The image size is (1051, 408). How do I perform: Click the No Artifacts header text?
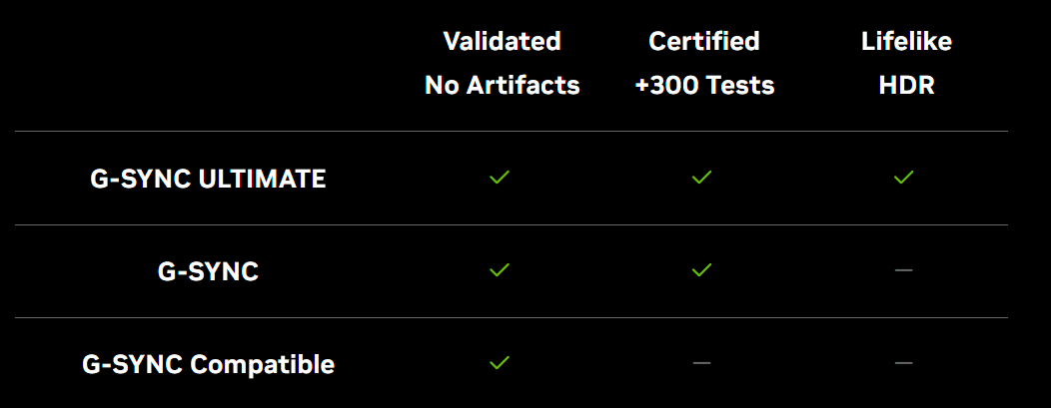[x=503, y=86]
